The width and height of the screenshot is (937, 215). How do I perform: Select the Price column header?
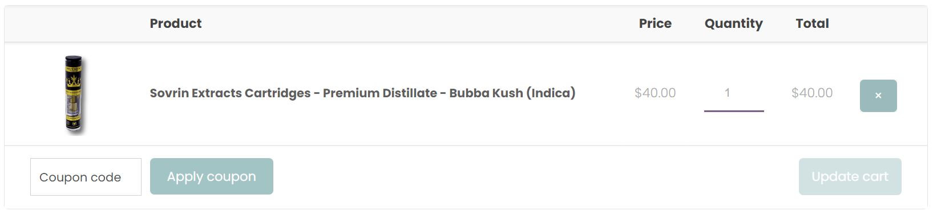point(655,23)
